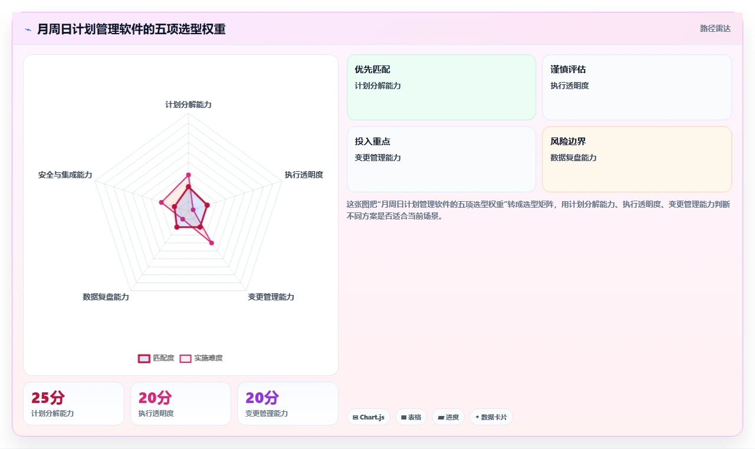Image resolution: width=755 pixels, height=449 pixels.
Task: Click the 匹配度 legend label
Action: tap(163, 358)
